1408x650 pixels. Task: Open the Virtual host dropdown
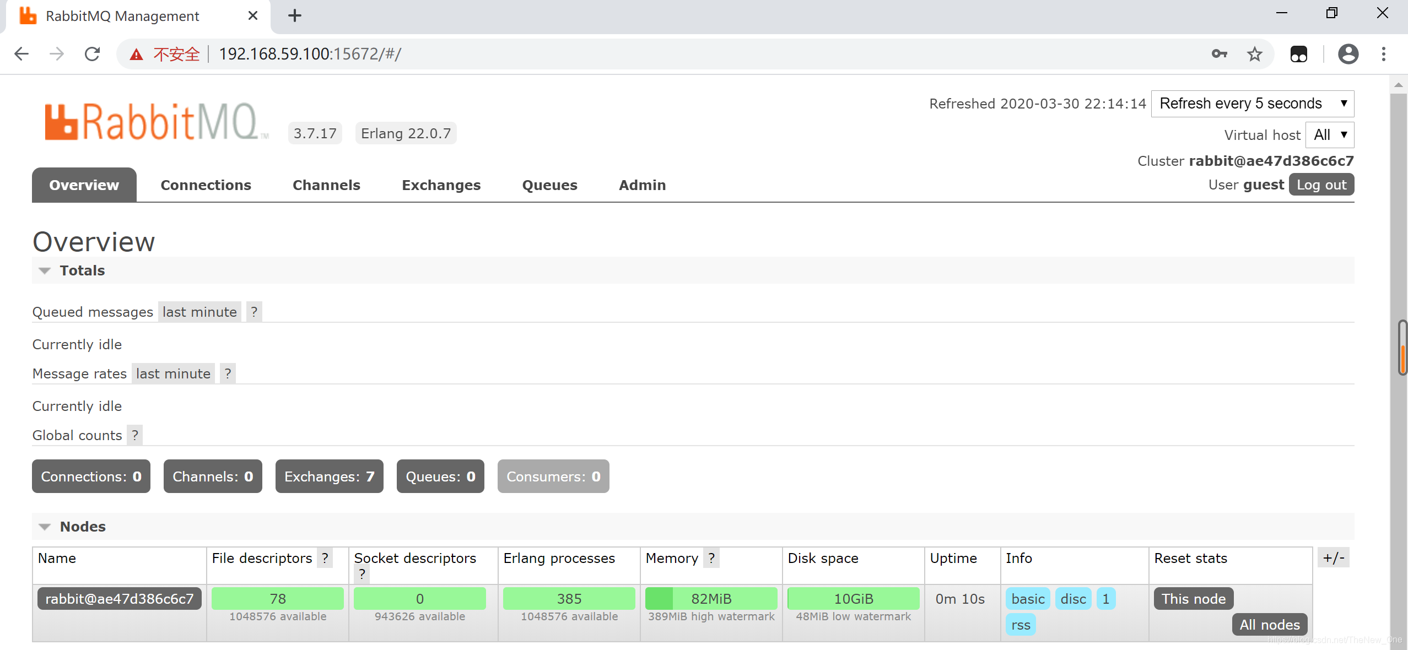coord(1330,134)
